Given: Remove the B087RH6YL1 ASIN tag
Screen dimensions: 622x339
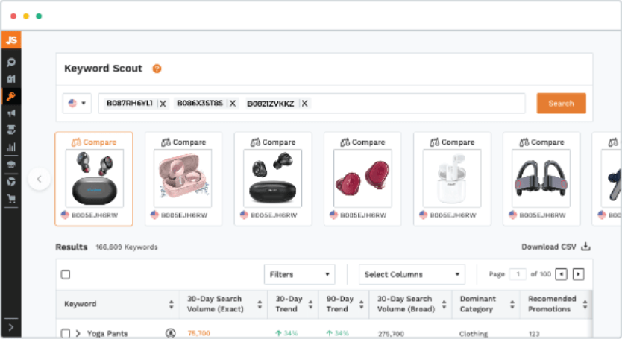Looking at the screenshot, I should [163, 104].
